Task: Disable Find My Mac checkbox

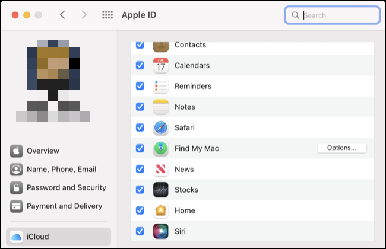Action: [x=140, y=148]
